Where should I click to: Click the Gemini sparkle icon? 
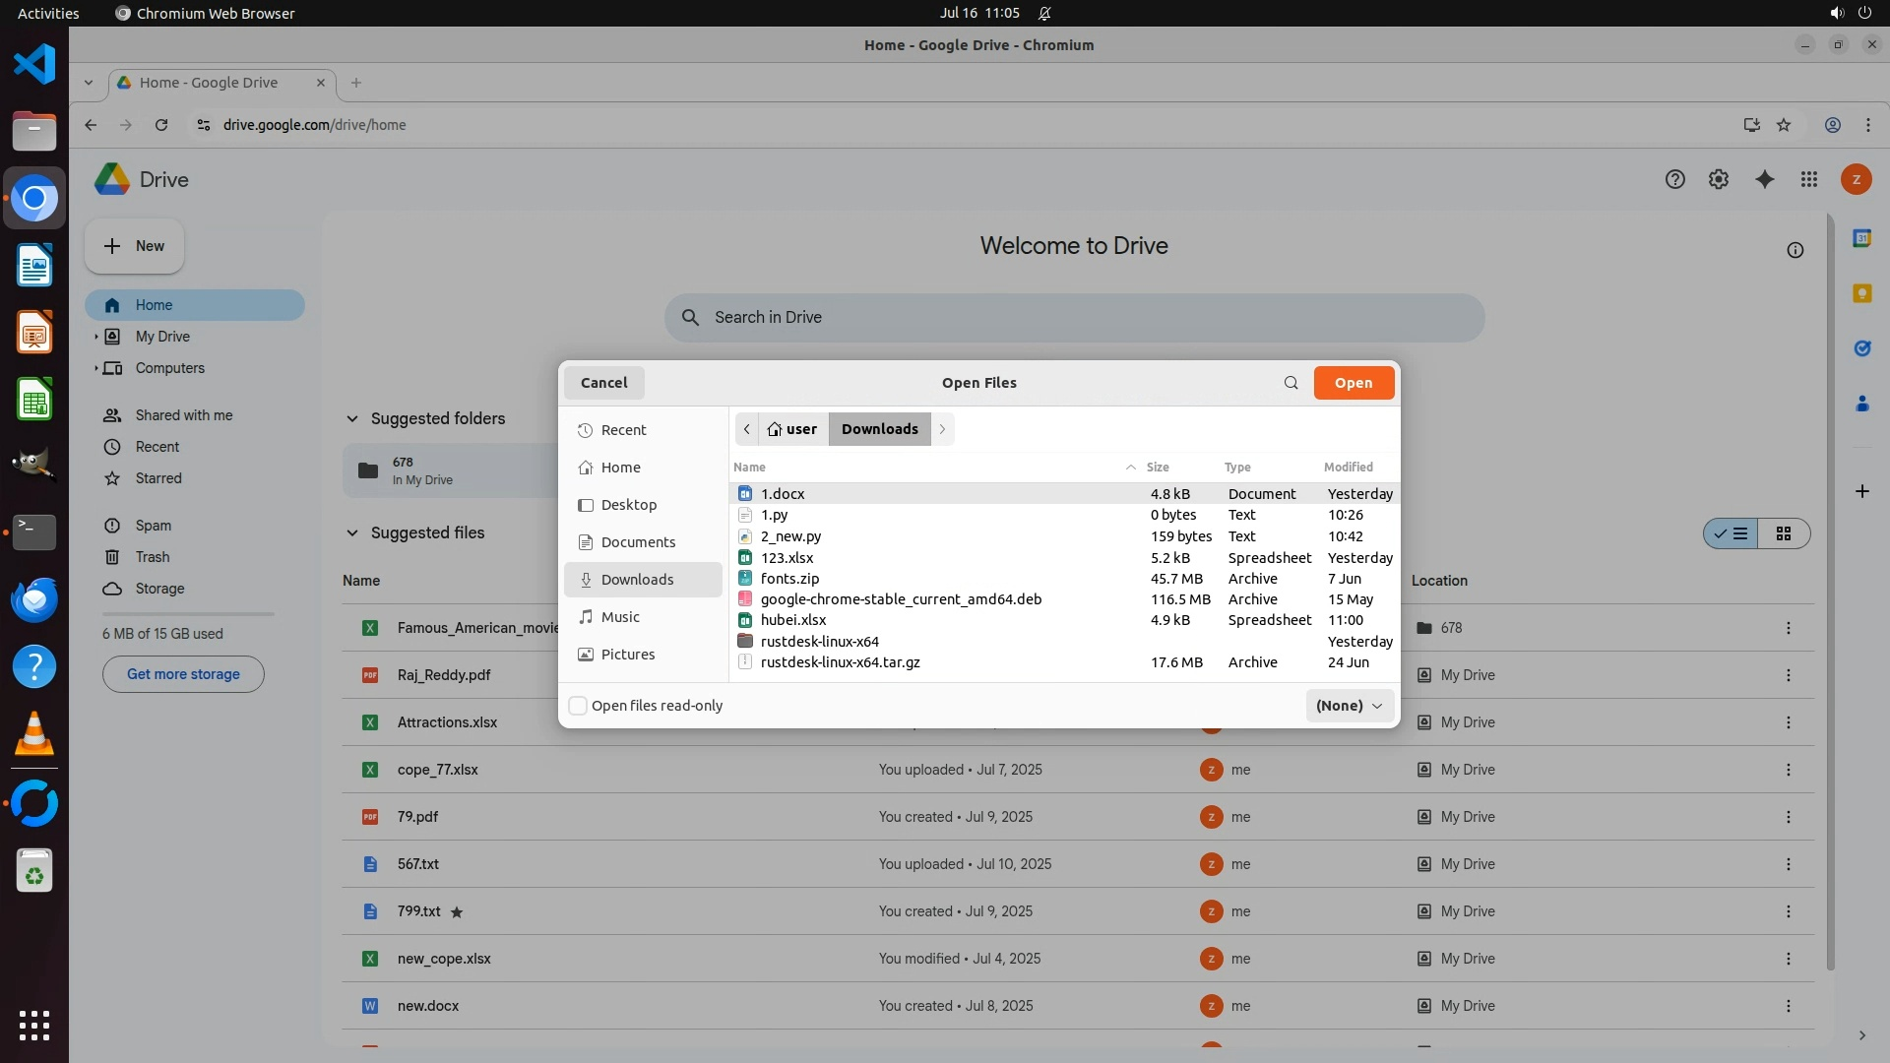[1764, 179]
